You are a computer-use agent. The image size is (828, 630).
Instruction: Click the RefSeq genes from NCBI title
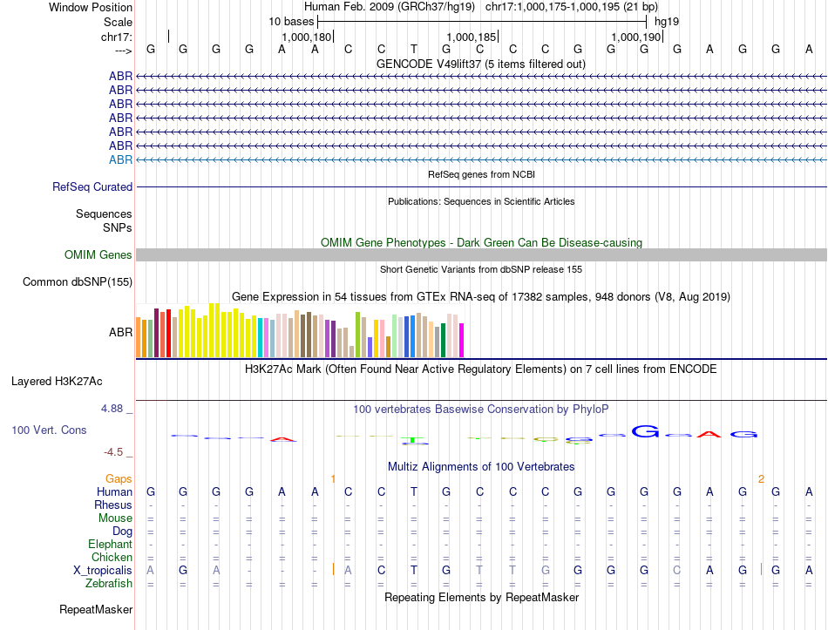point(482,174)
